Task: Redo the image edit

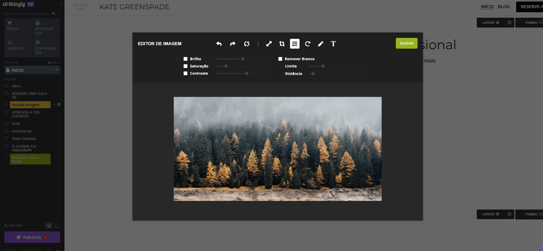Action: [233, 44]
